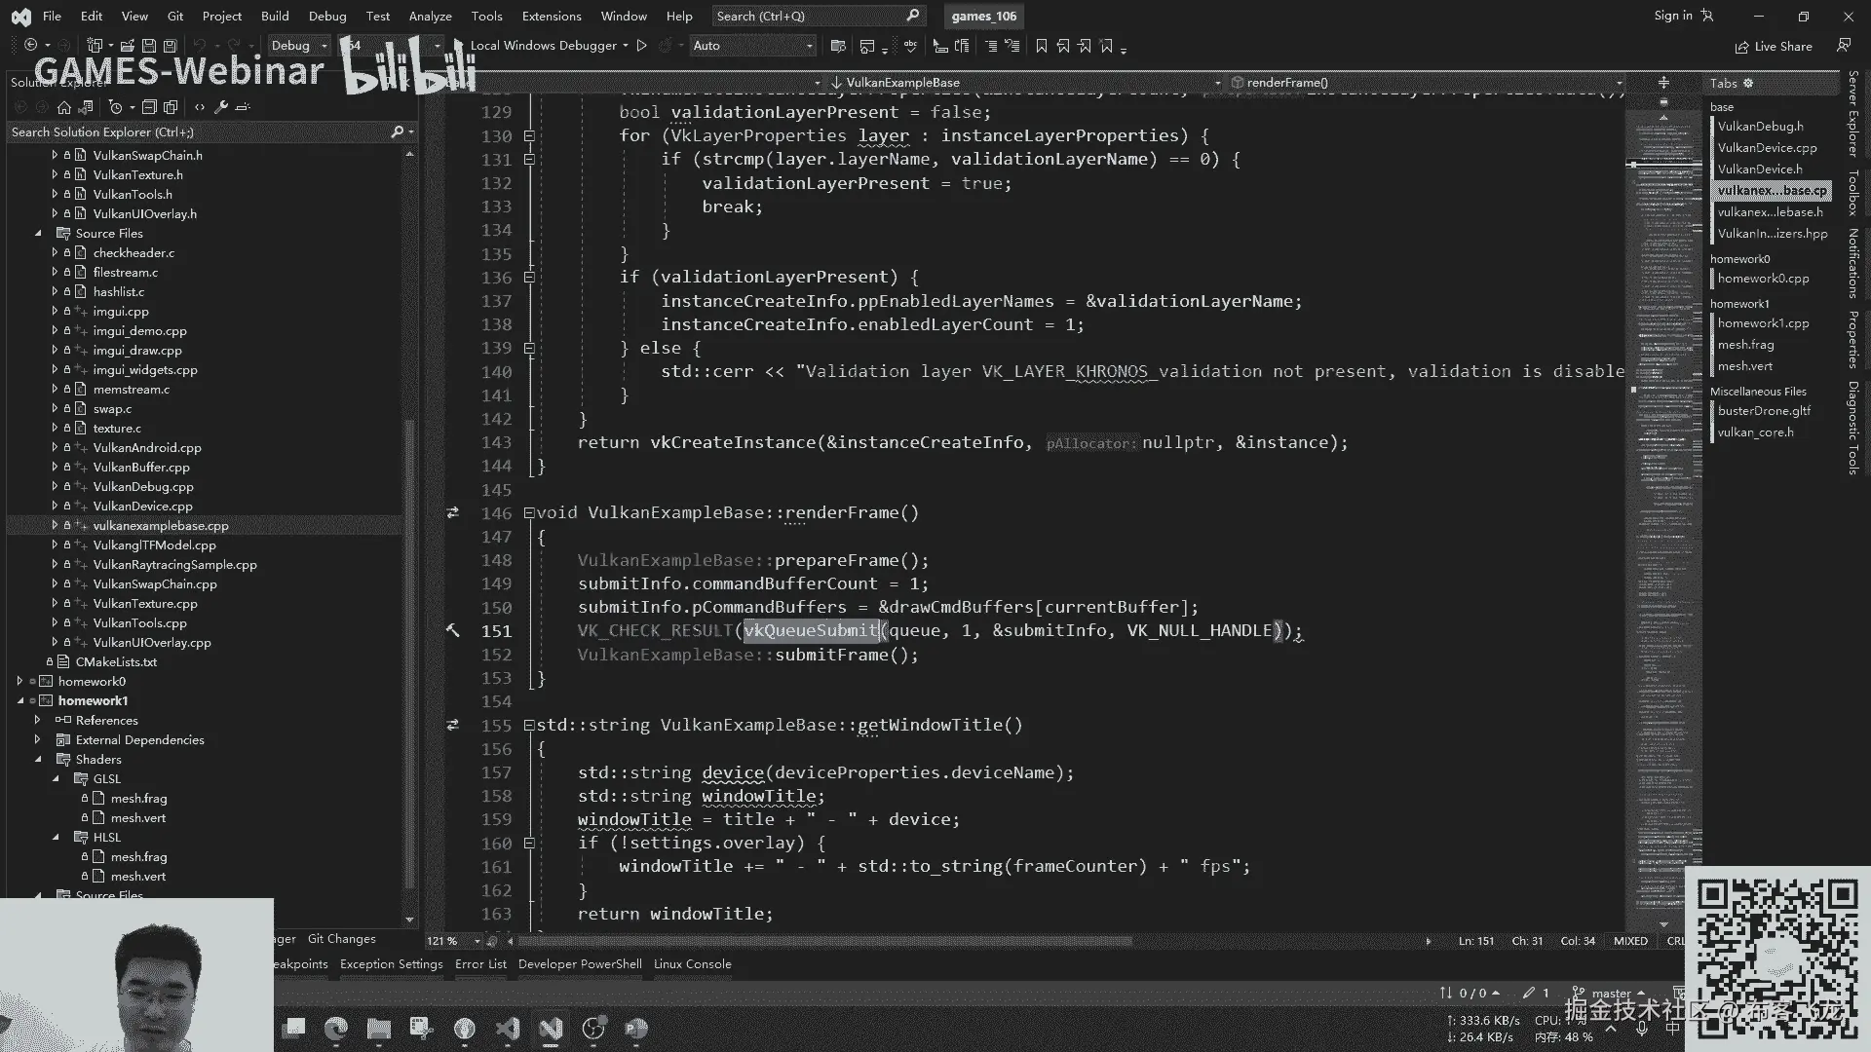Collapse the for loop fold at line 130

tap(529, 136)
